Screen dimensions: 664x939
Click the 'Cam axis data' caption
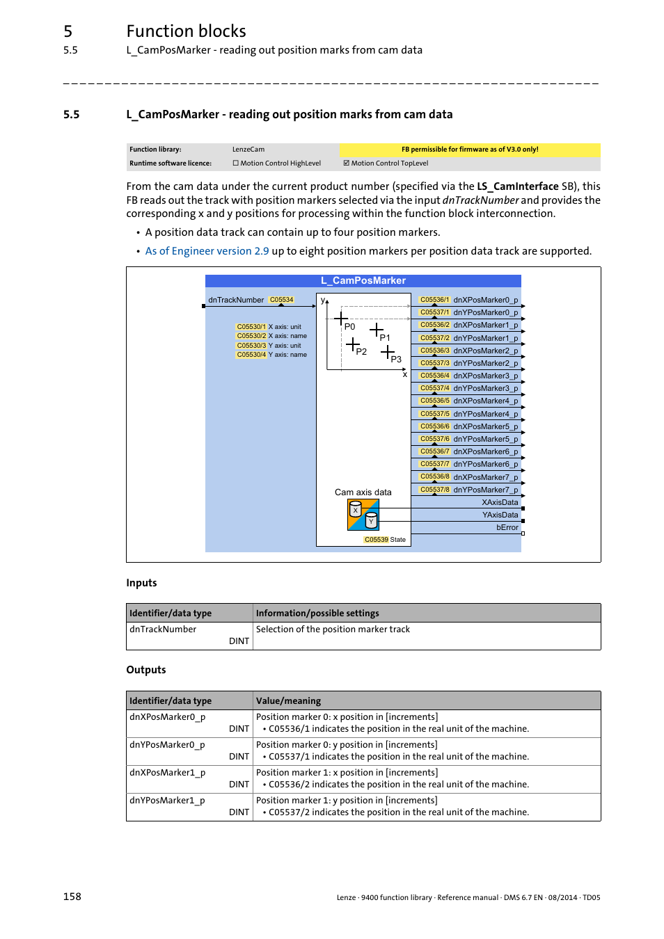(x=363, y=492)
